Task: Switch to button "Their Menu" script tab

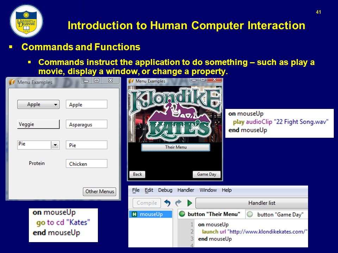Action: (x=211, y=214)
